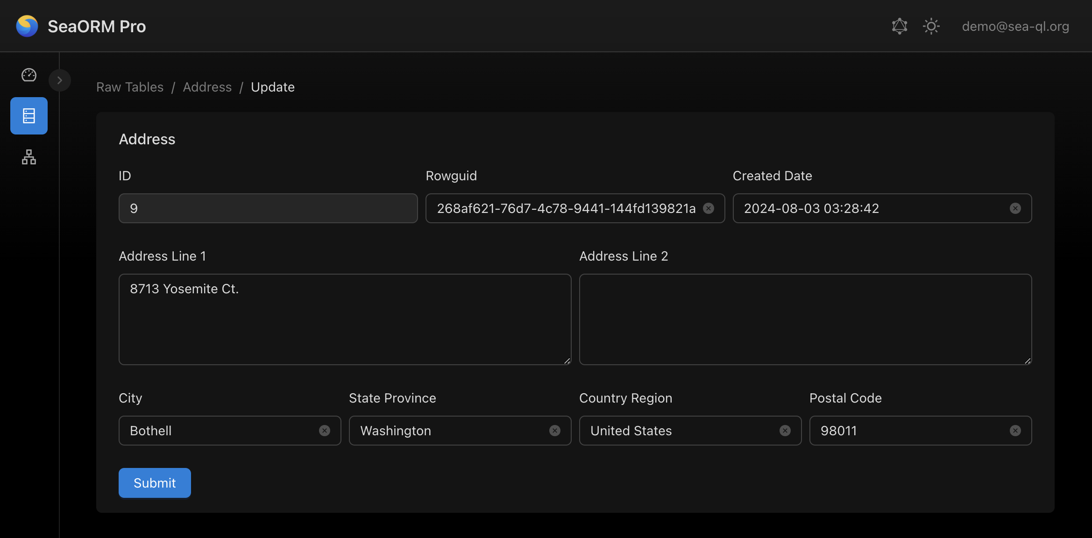Toggle light theme with sun icon

(931, 26)
